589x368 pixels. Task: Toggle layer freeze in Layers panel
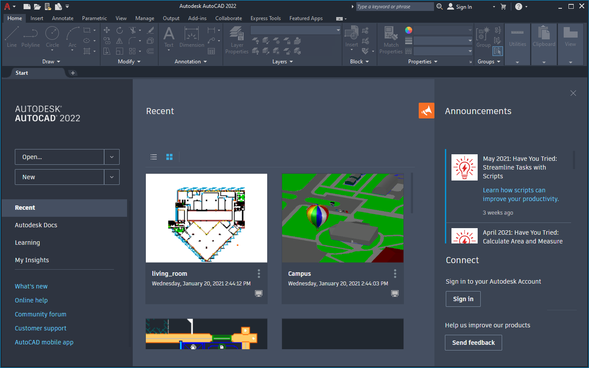(x=277, y=42)
